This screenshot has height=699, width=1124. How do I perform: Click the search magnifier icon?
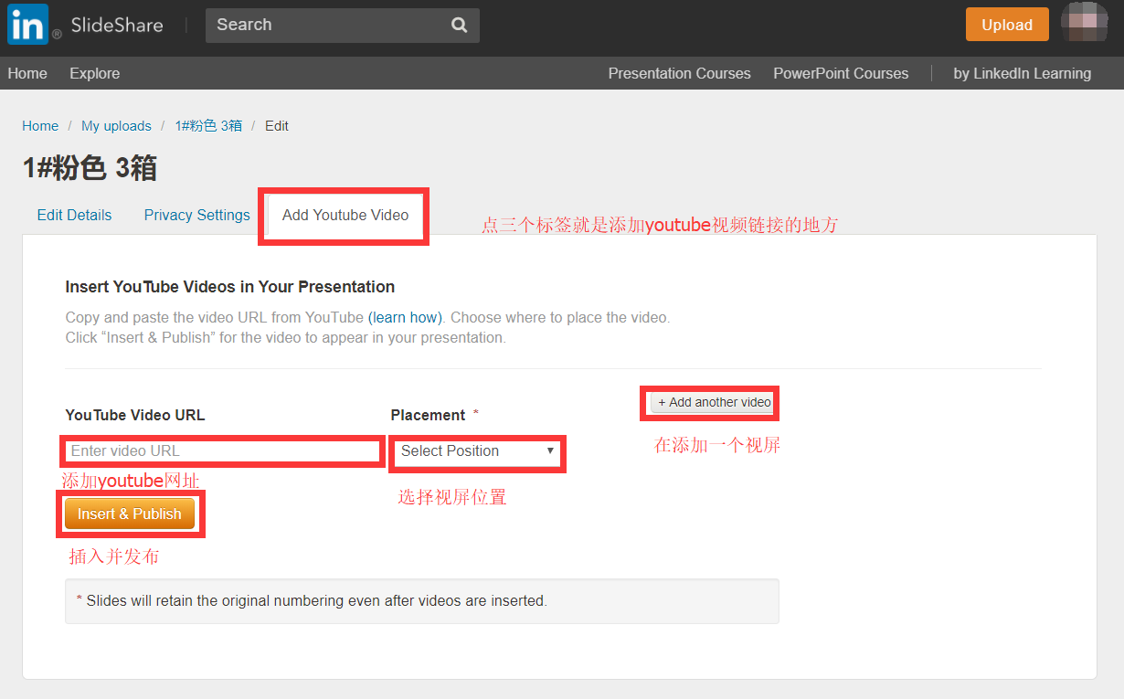(x=459, y=26)
